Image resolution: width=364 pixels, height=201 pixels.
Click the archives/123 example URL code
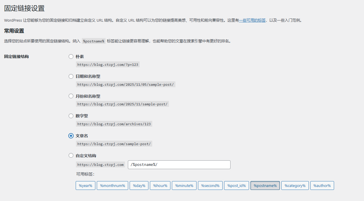pyautogui.click(x=114, y=124)
